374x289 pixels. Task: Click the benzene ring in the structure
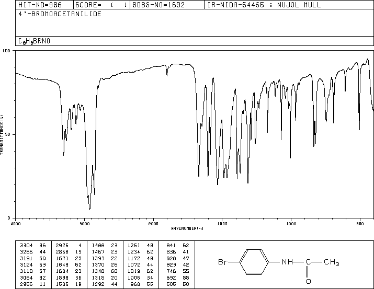coord(254,262)
